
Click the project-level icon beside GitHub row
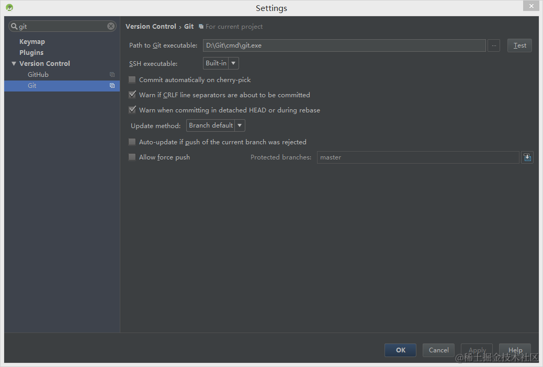[x=112, y=74]
